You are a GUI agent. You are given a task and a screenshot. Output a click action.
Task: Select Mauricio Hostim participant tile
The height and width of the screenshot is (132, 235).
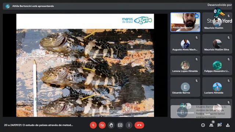click(217, 22)
